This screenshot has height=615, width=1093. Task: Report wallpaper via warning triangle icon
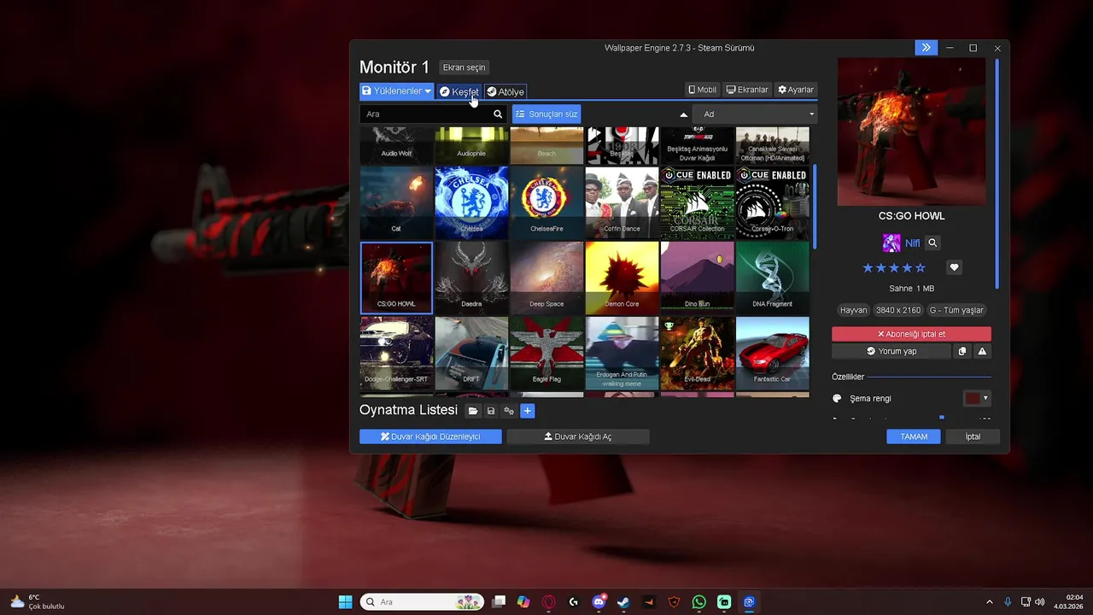point(982,351)
